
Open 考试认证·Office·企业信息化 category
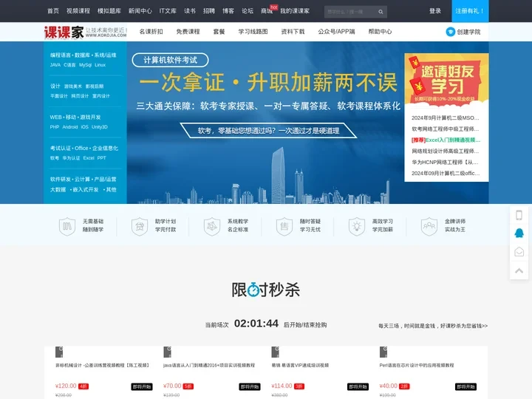(x=84, y=149)
